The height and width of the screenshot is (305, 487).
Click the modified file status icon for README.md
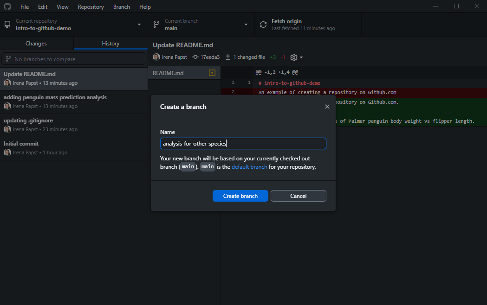pyautogui.click(x=212, y=73)
